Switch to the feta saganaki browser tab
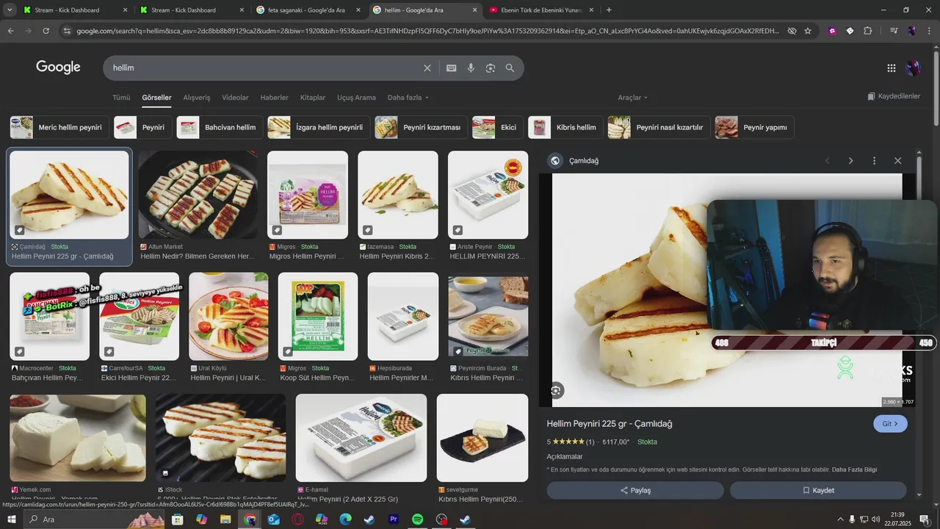This screenshot has width=940, height=529. coord(308,10)
